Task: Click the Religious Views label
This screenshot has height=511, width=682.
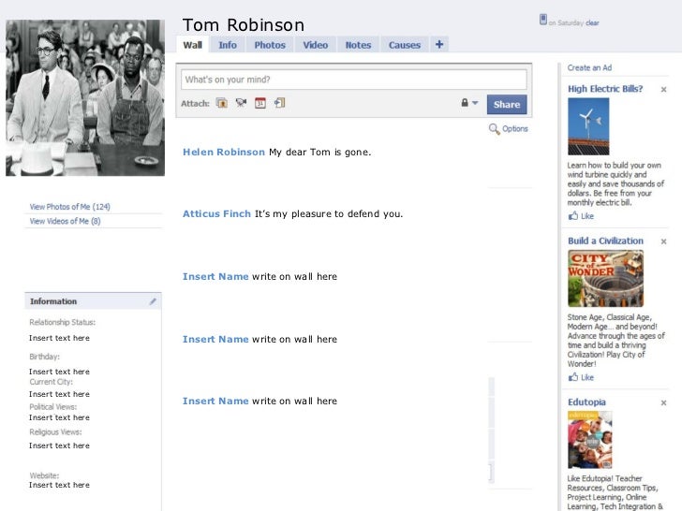Action: pyautogui.click(x=55, y=432)
